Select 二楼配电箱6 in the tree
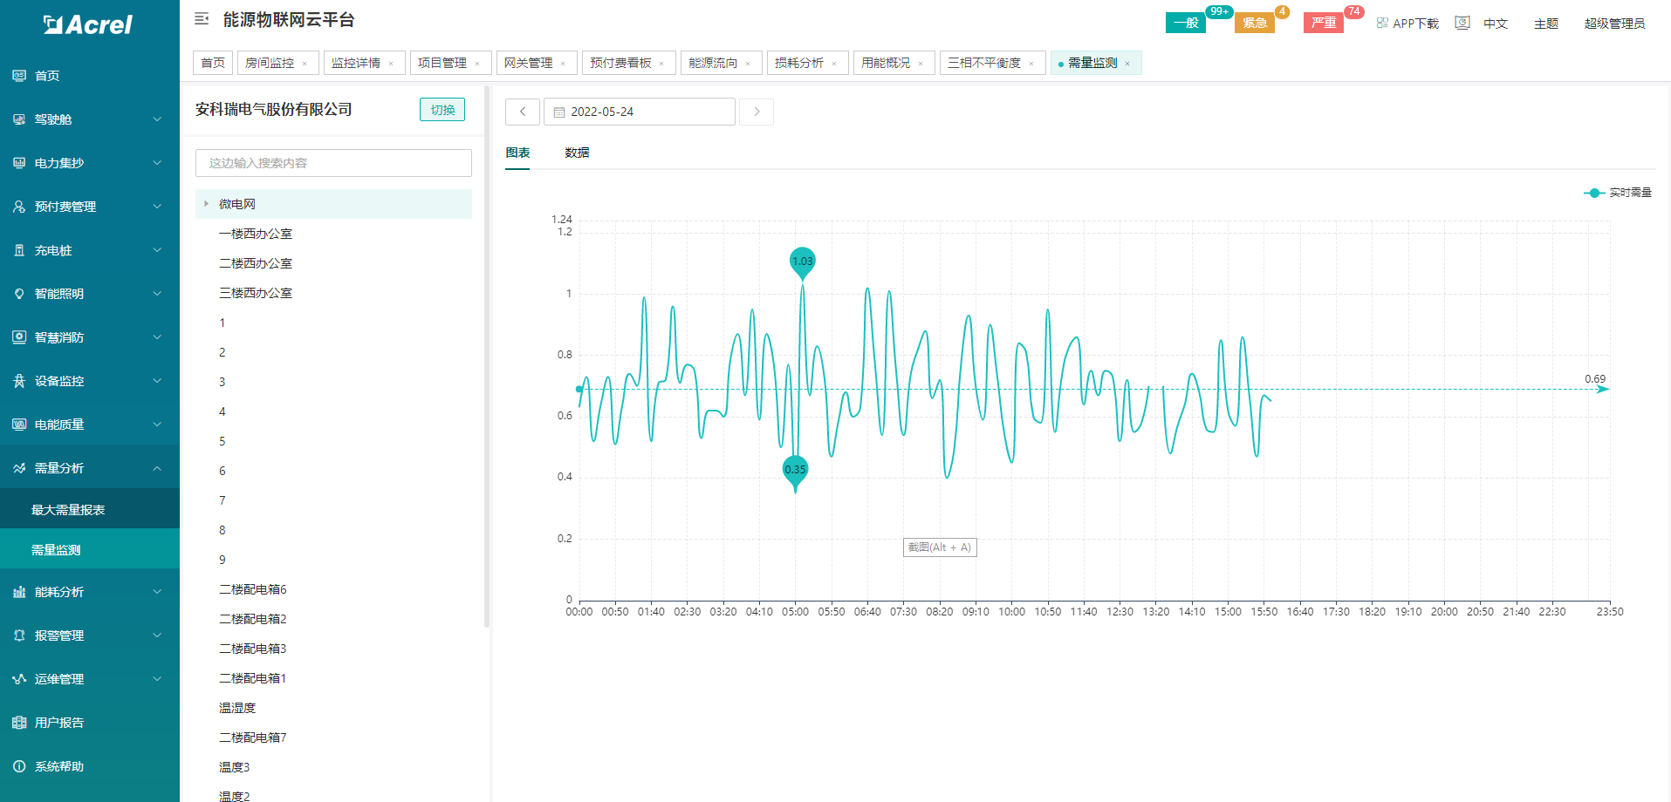The width and height of the screenshot is (1671, 802). [253, 589]
